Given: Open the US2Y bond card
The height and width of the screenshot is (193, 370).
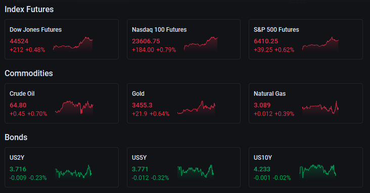Looking at the screenshot, I should tap(62, 167).
